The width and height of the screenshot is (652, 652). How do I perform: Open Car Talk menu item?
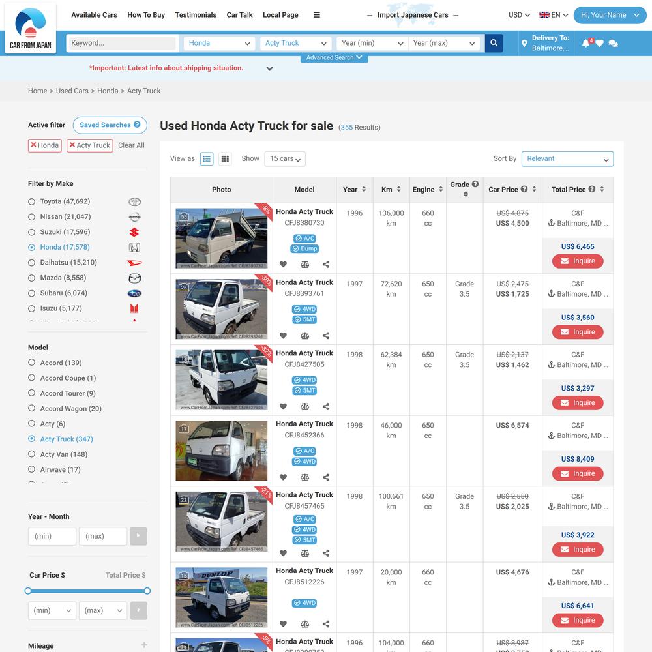click(239, 15)
